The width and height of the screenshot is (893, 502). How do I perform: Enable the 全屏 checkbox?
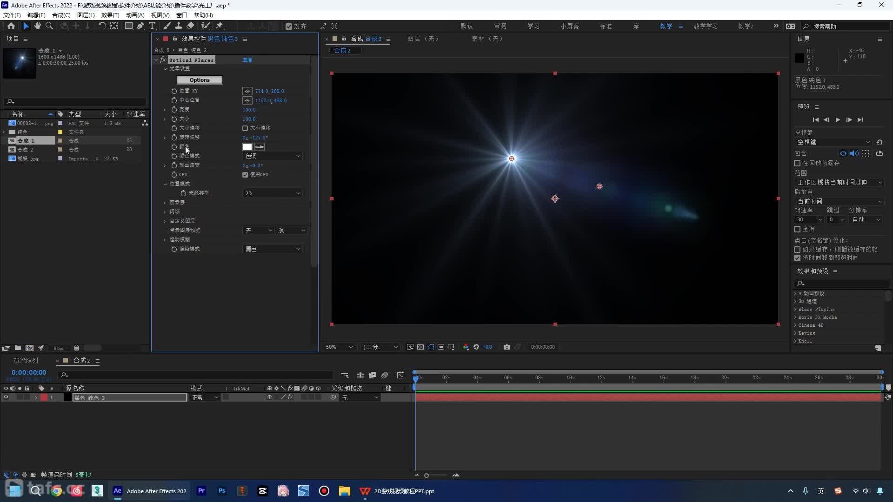797,229
